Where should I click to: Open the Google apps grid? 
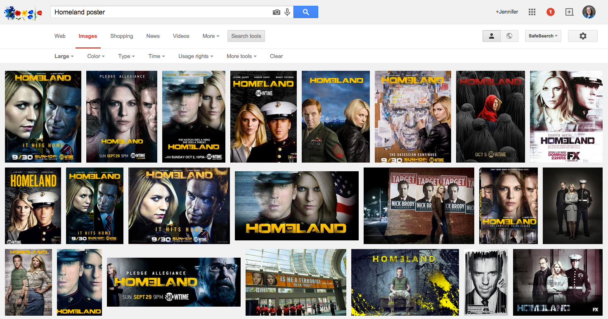532,12
